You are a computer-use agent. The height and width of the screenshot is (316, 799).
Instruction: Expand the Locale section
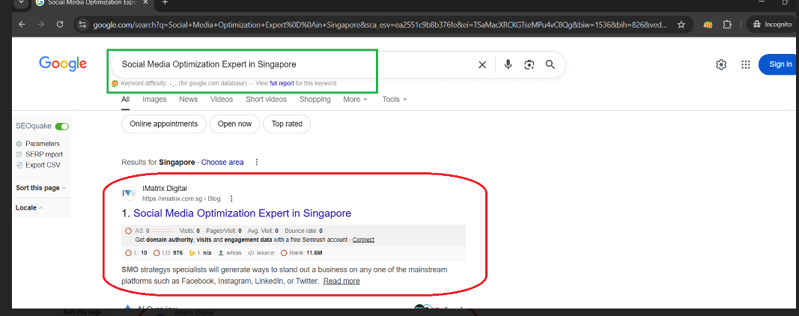click(x=29, y=207)
